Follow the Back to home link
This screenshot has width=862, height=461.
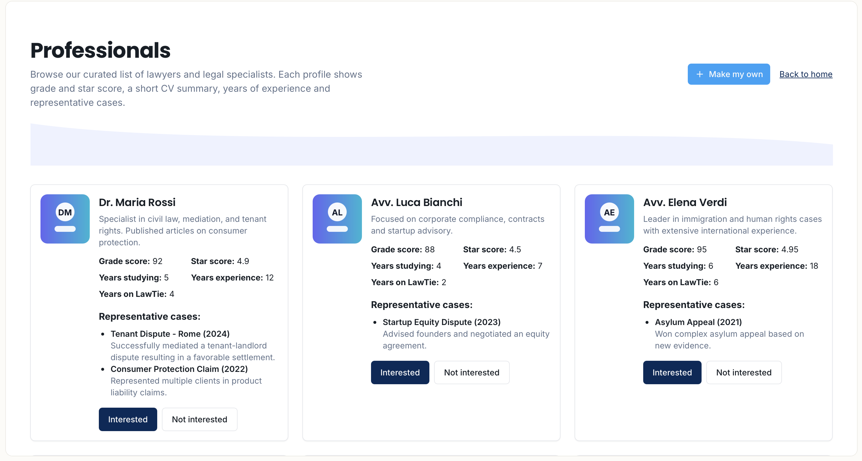point(805,74)
